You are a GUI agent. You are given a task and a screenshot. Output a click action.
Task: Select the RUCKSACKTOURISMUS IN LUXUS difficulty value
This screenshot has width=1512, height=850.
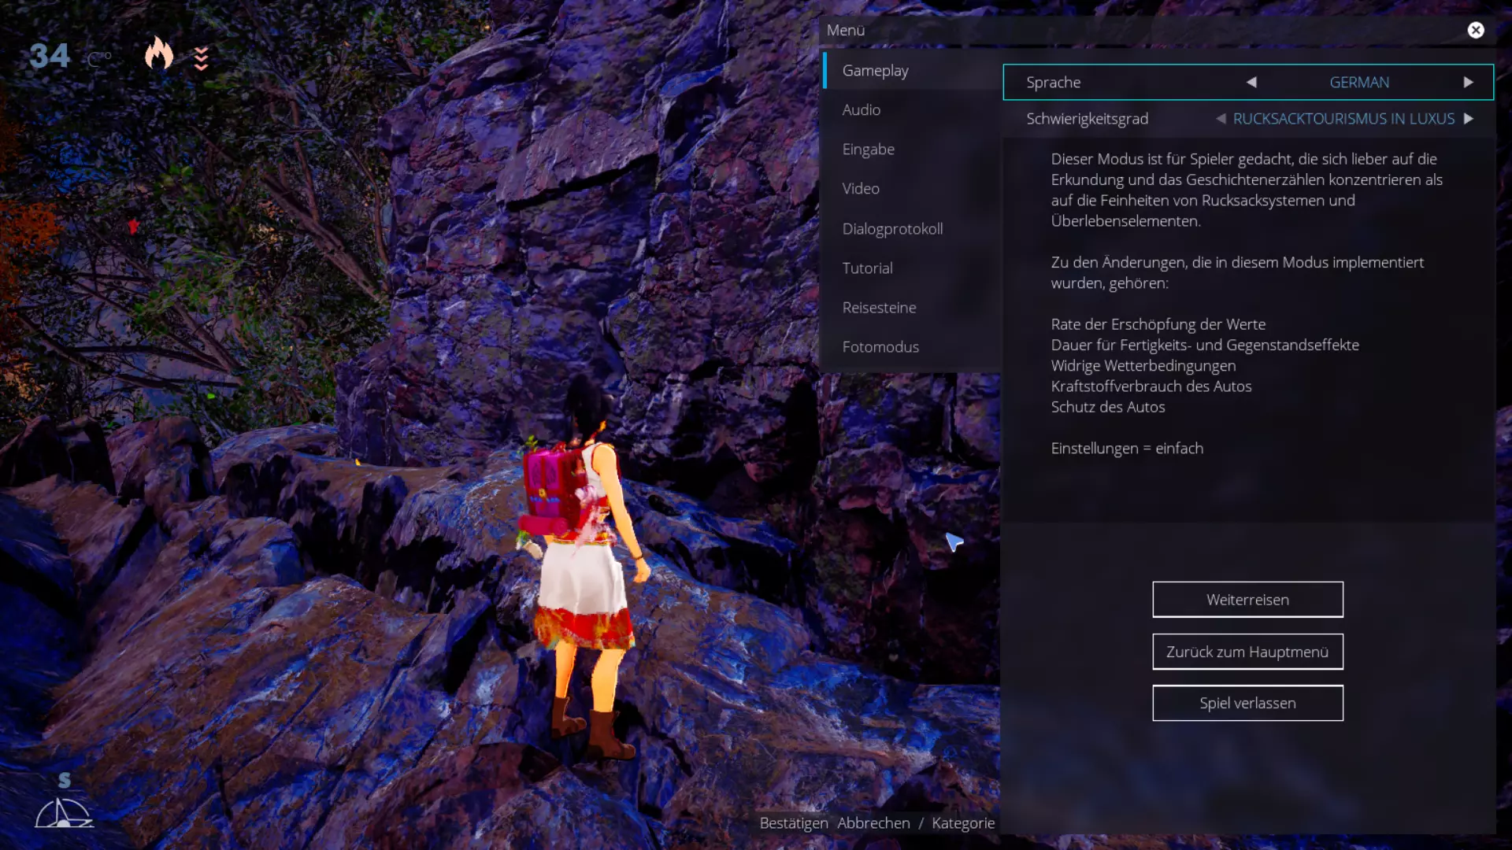pos(1343,119)
